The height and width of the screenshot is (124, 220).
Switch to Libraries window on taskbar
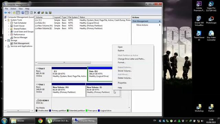pyautogui.click(x=22, y=121)
